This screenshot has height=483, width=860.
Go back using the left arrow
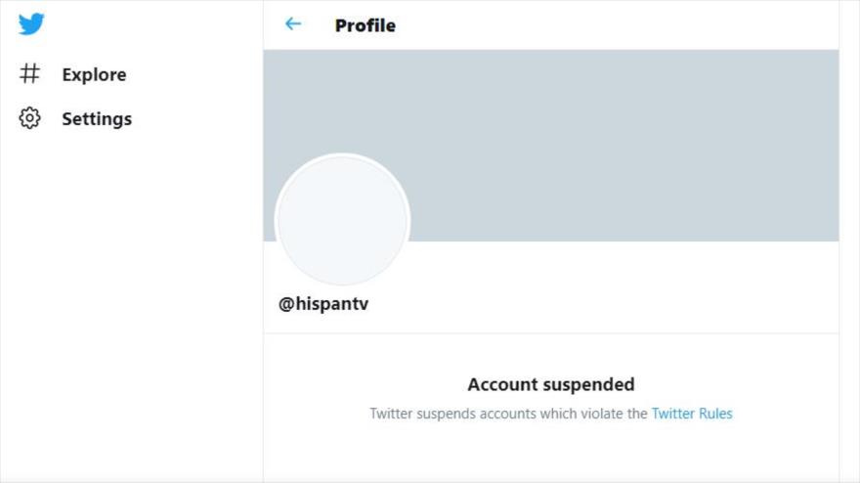click(293, 24)
